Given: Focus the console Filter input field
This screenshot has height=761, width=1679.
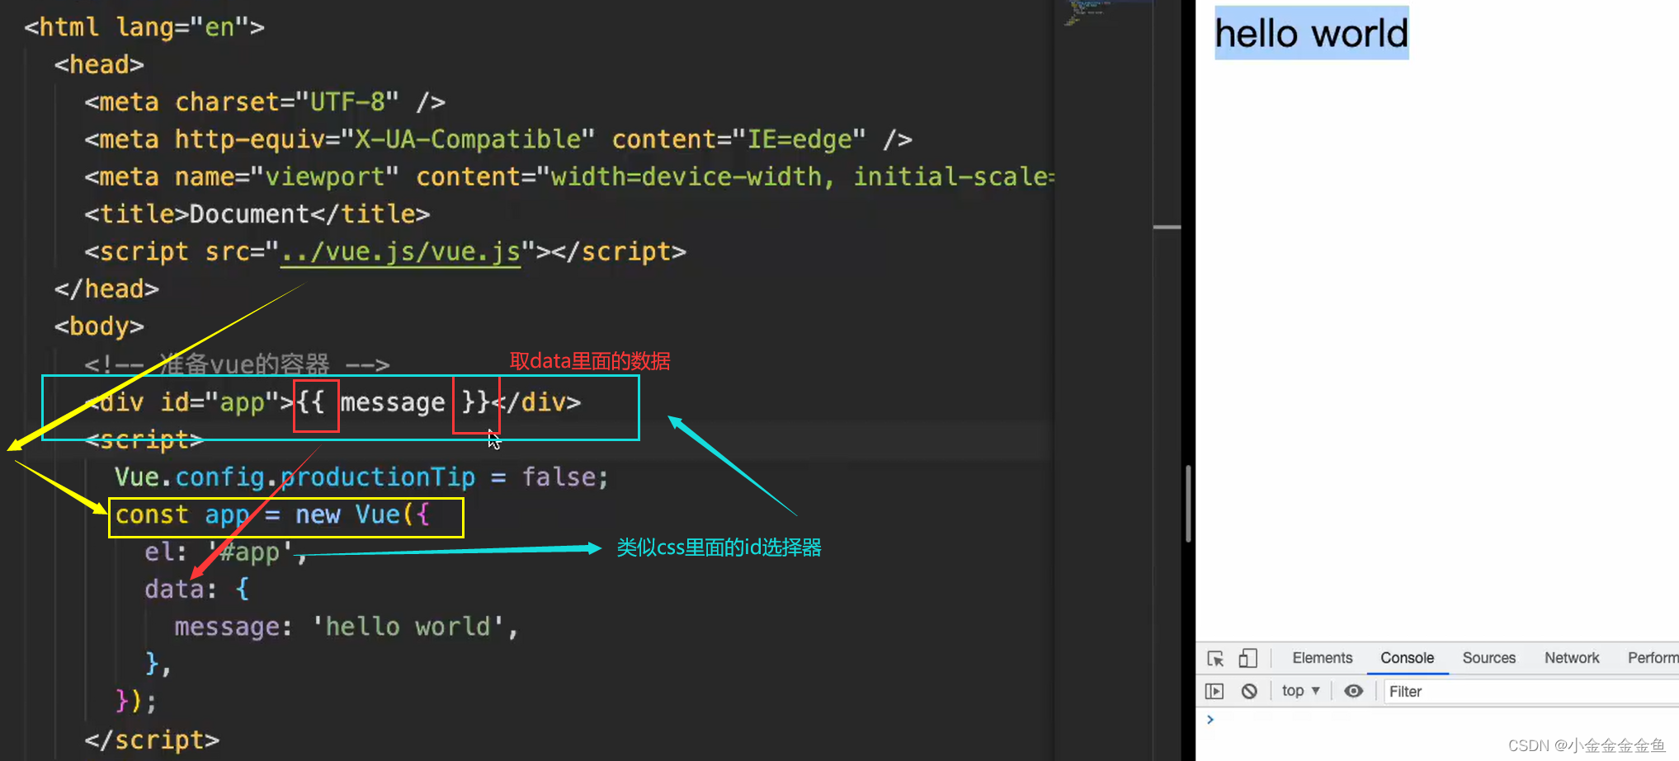Looking at the screenshot, I should [1531, 691].
